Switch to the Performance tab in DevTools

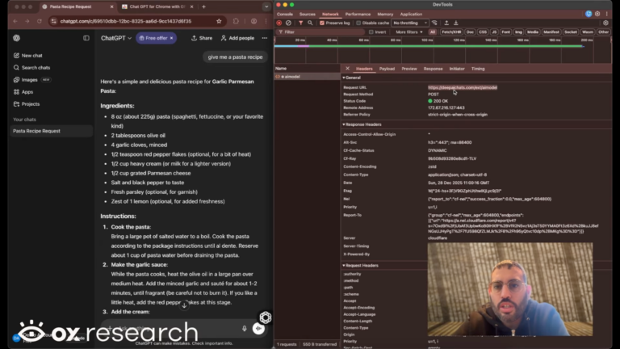[358, 15]
